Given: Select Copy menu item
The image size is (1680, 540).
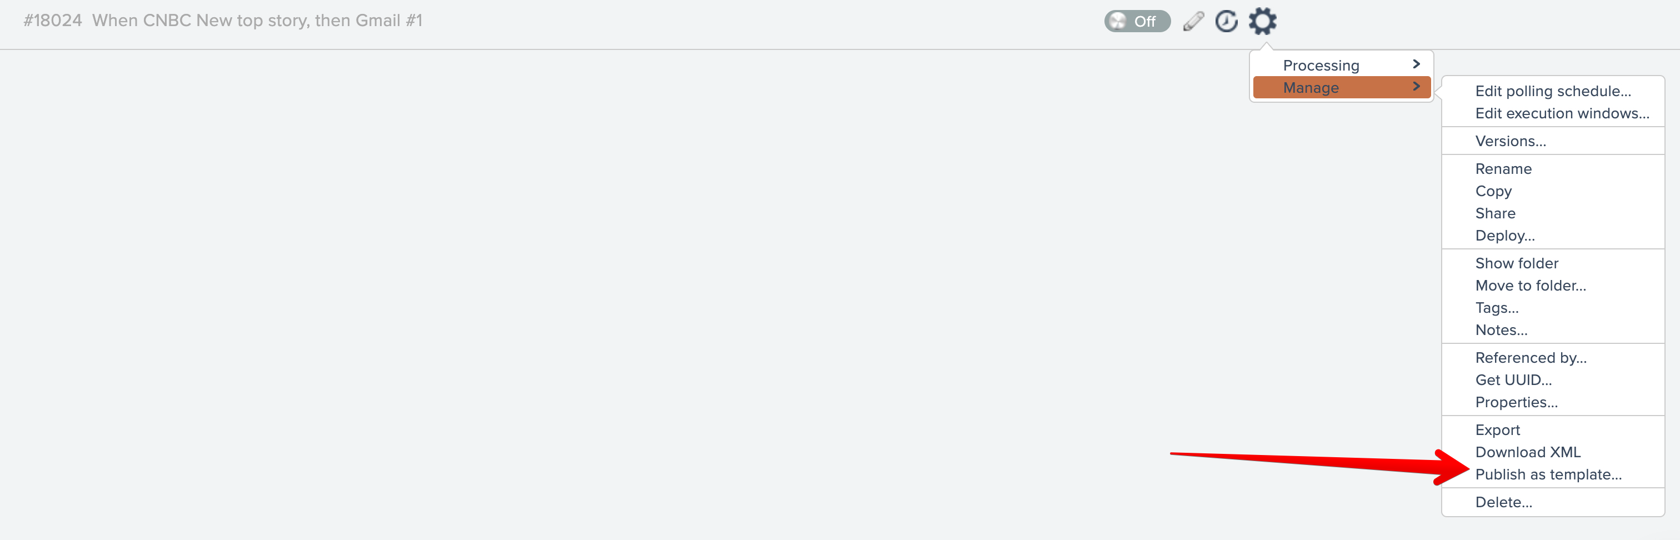Looking at the screenshot, I should pos(1493,191).
